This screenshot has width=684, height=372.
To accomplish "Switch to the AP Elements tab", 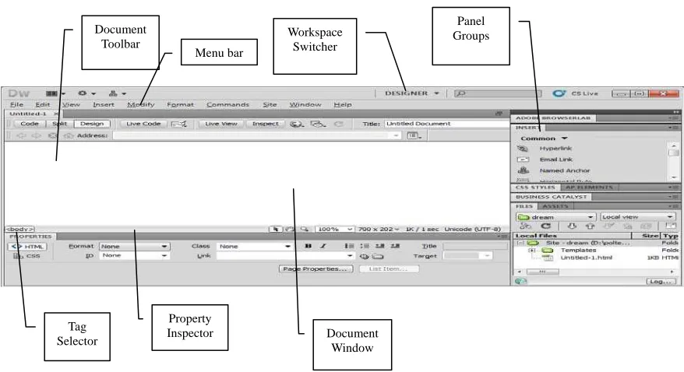I will [589, 188].
